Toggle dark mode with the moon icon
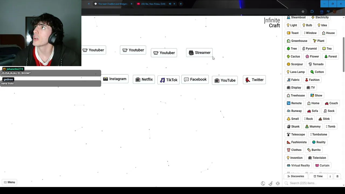This screenshot has height=194, width=345. click(263, 183)
